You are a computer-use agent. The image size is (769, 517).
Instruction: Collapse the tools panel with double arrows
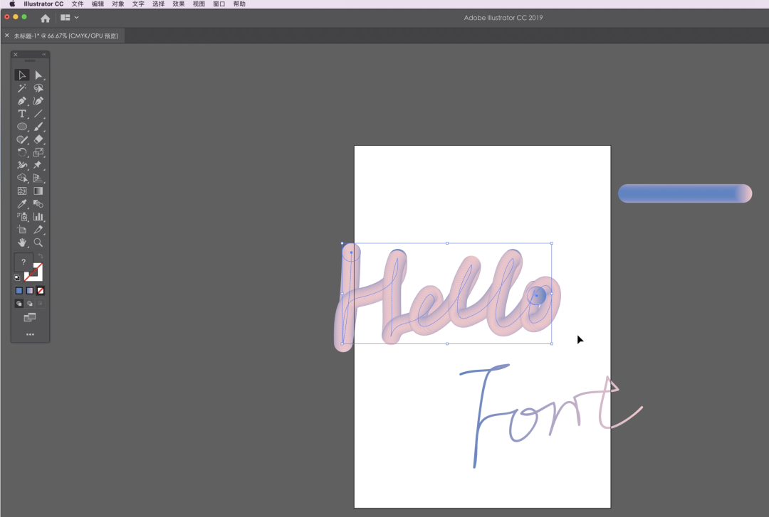tap(44, 55)
